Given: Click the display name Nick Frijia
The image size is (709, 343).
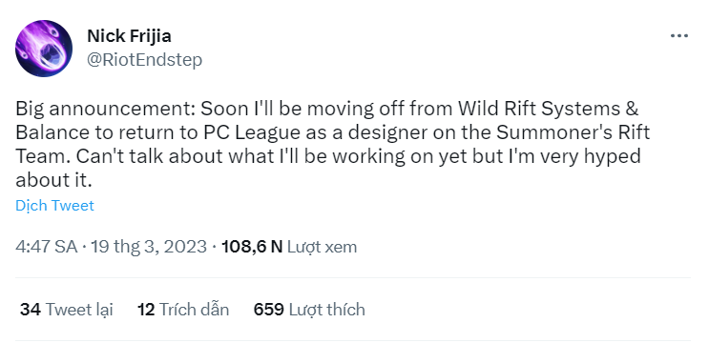Looking at the screenshot, I should tap(129, 36).
